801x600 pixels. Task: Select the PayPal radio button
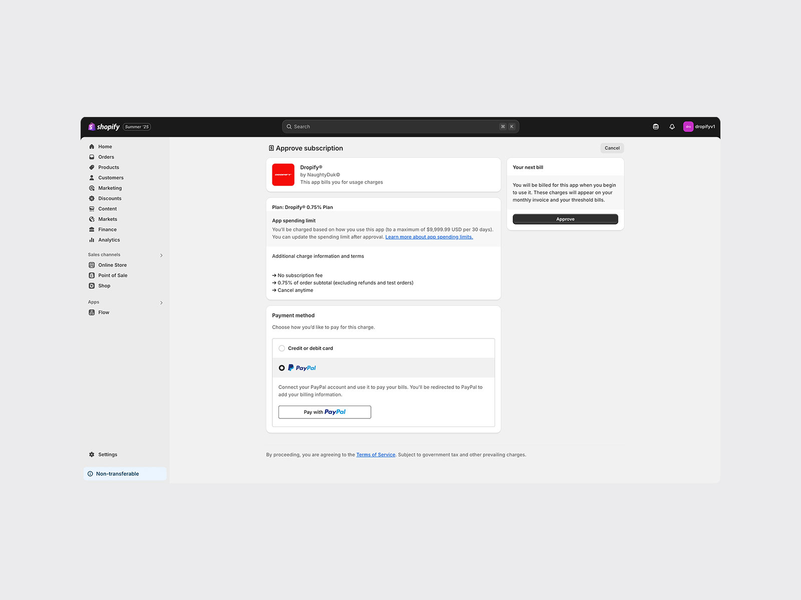pos(282,368)
